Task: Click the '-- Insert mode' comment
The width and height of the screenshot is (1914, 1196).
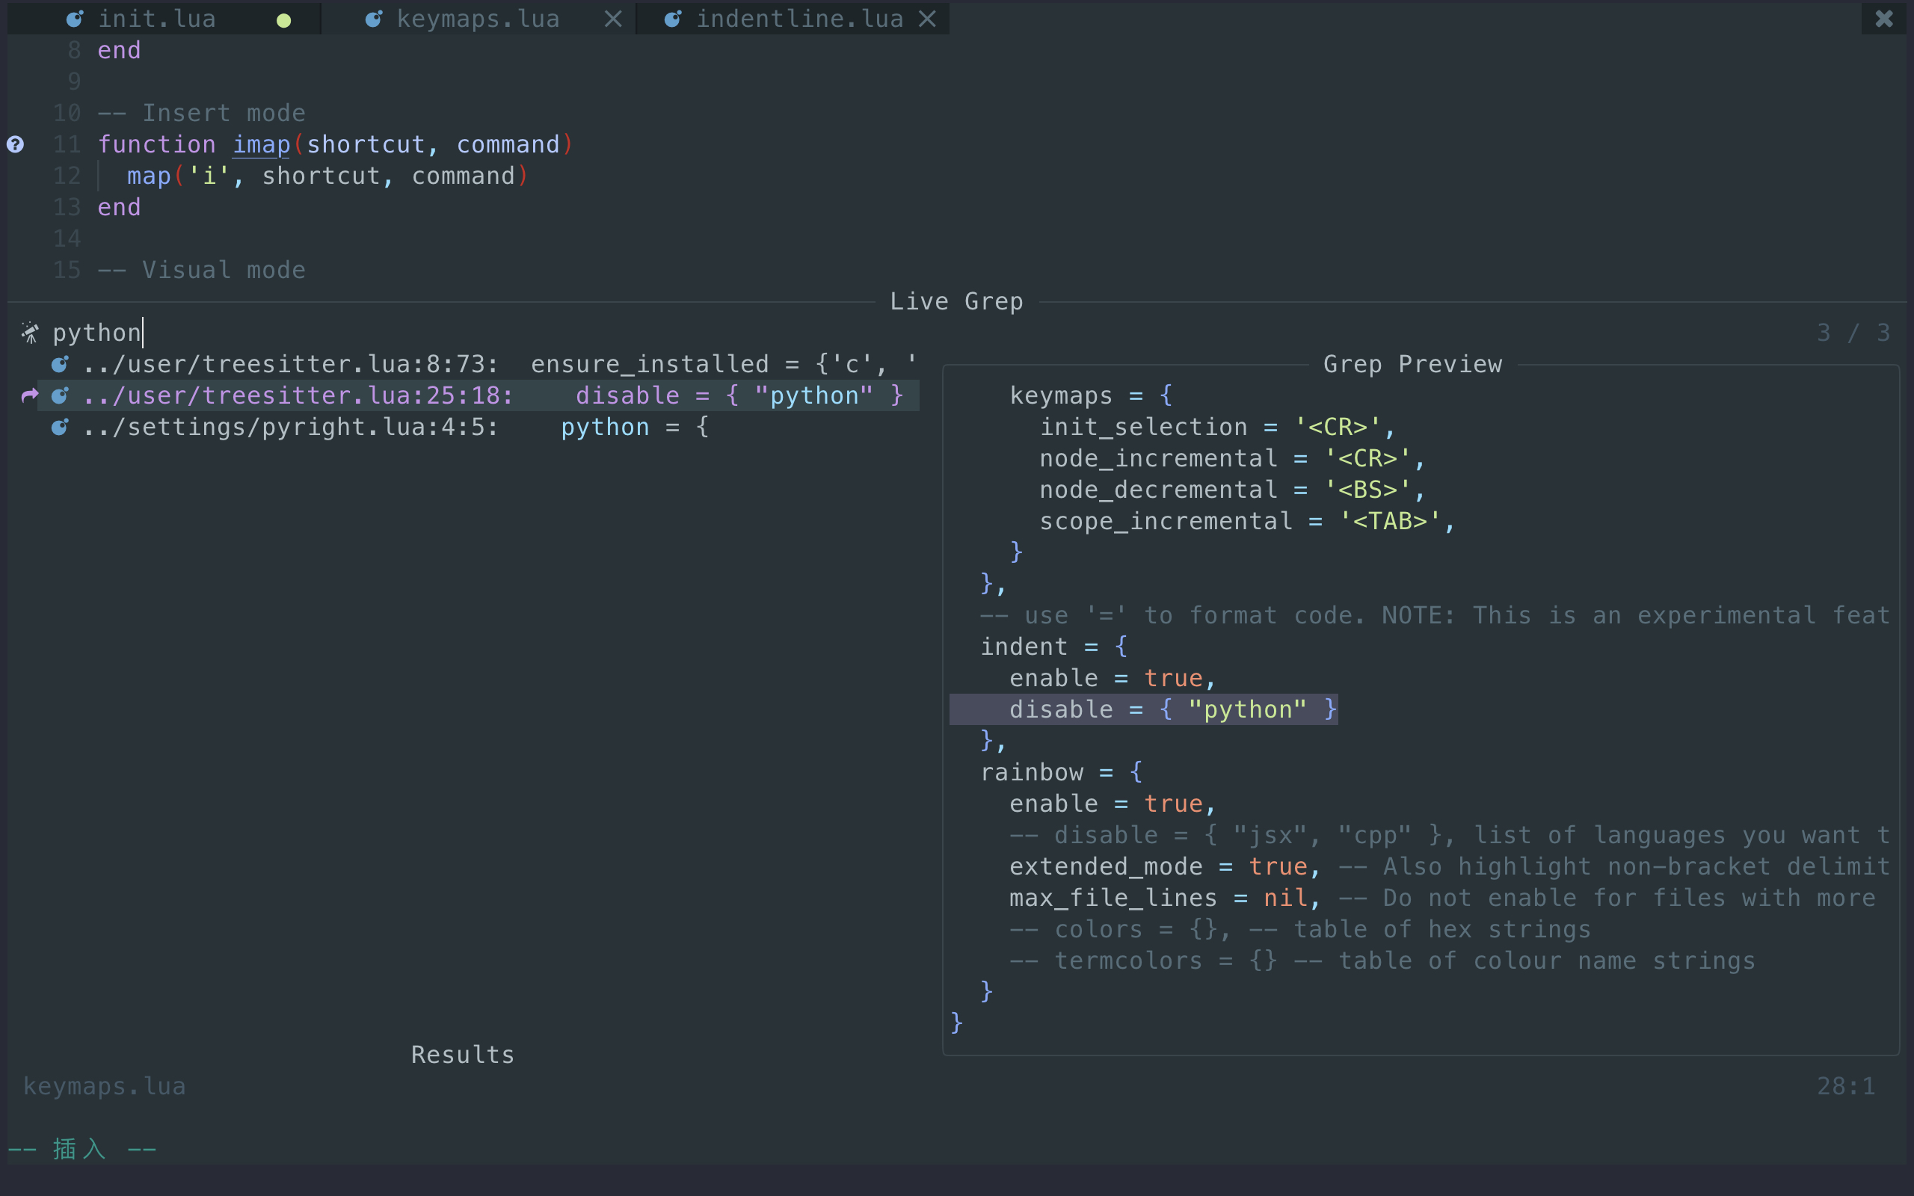Action: tap(202, 112)
